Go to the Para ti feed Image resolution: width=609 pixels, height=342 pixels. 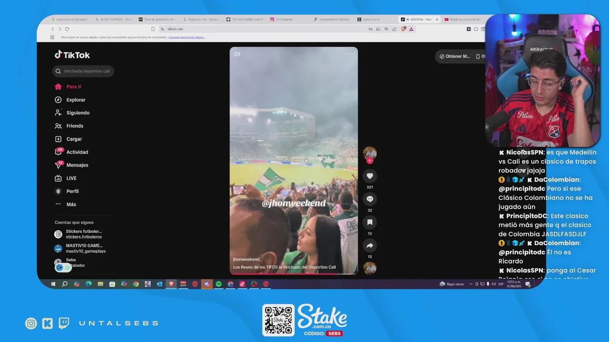pyautogui.click(x=68, y=87)
